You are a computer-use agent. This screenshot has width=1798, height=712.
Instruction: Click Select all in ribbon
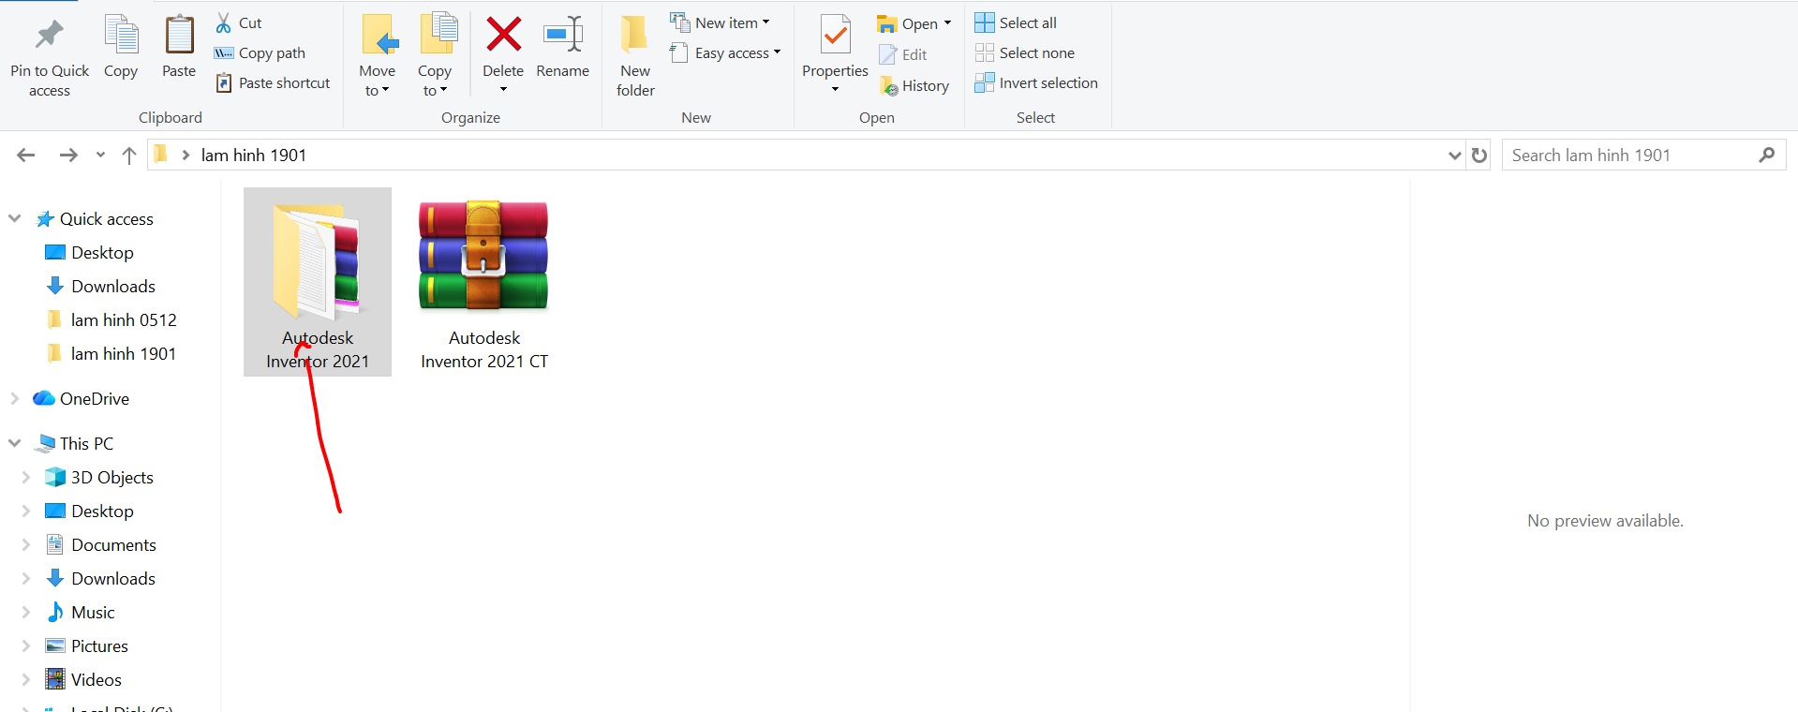pos(1017,22)
